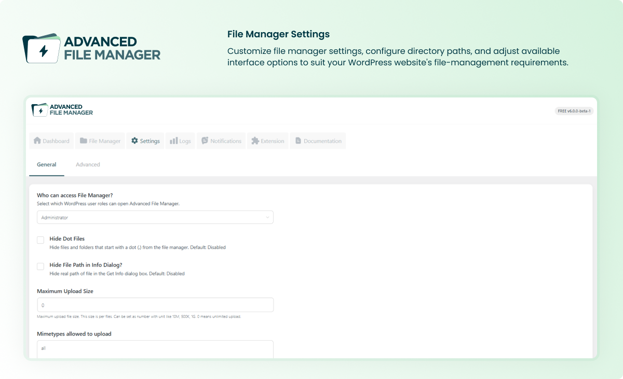Go to the Notifications tab
This screenshot has height=379, width=623.
[x=222, y=141]
